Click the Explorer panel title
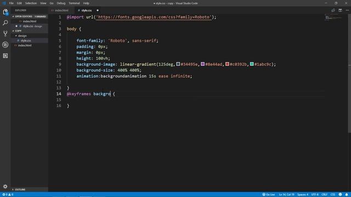The height and width of the screenshot is (197, 351). [21, 10]
